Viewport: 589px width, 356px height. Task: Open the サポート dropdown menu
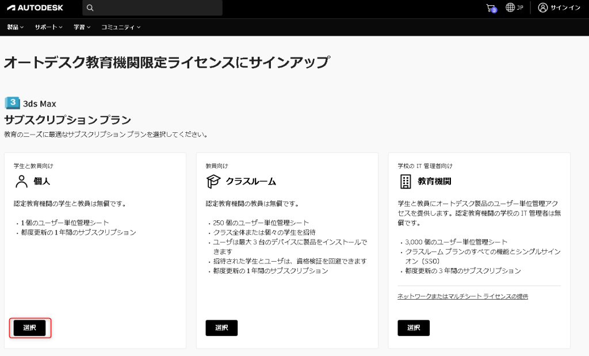48,27
